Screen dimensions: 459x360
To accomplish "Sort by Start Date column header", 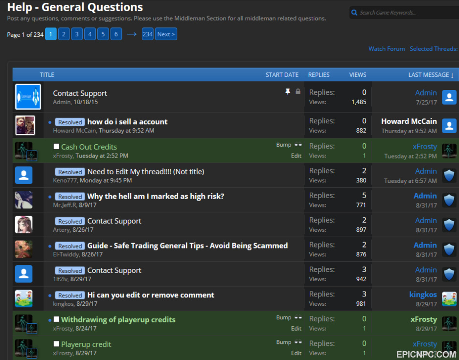I will [x=282, y=75].
